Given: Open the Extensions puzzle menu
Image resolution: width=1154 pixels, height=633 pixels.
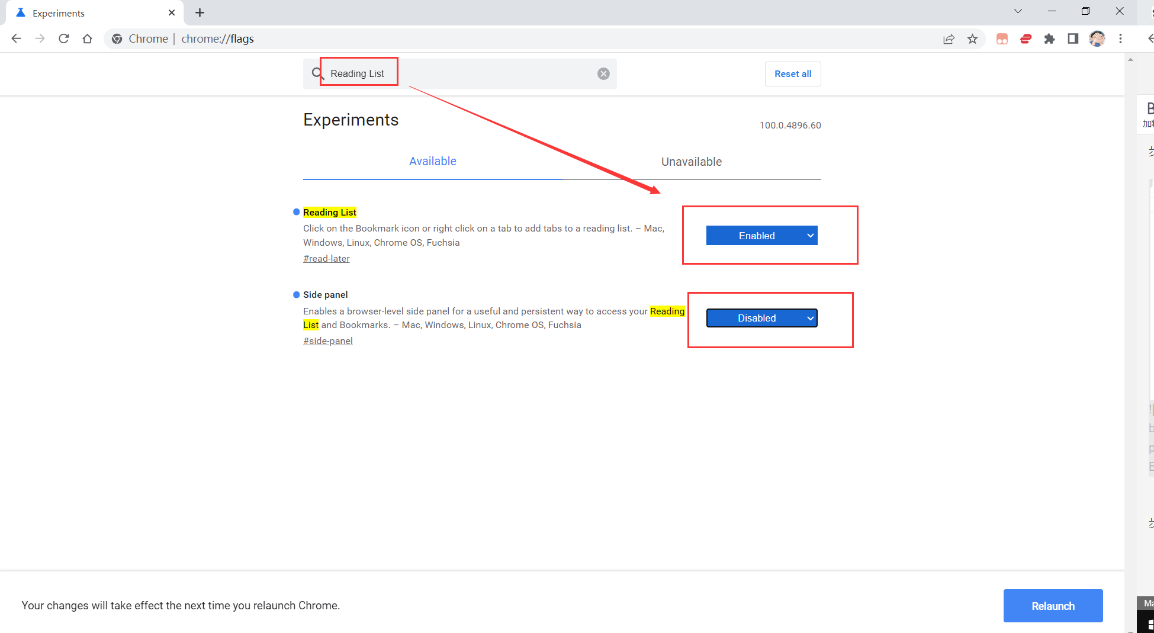Looking at the screenshot, I should [1049, 39].
